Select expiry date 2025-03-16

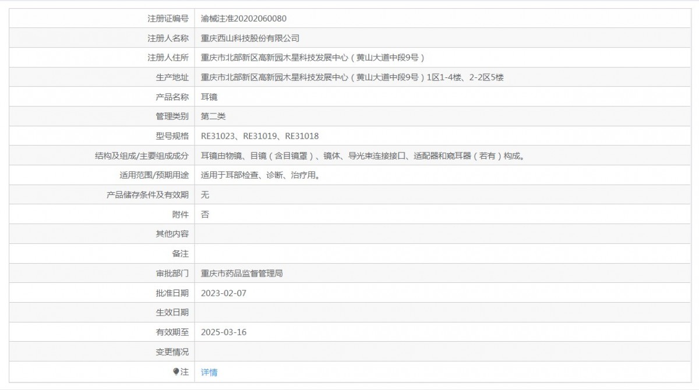224,332
